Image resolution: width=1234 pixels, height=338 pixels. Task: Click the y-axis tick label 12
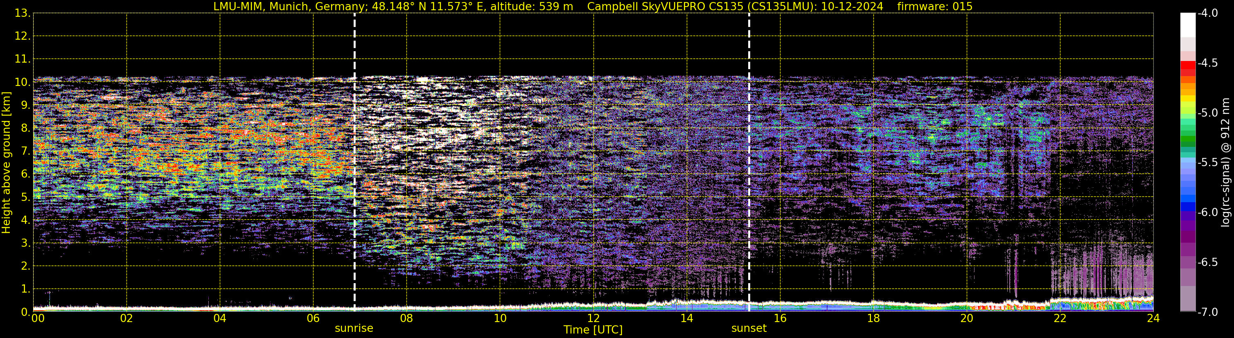click(x=22, y=36)
